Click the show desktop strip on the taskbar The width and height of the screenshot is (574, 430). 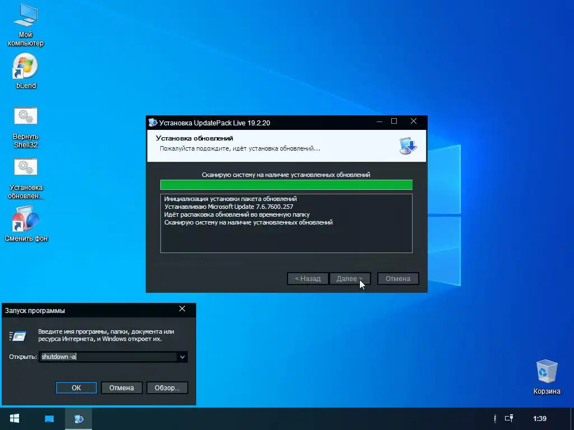coord(572,419)
